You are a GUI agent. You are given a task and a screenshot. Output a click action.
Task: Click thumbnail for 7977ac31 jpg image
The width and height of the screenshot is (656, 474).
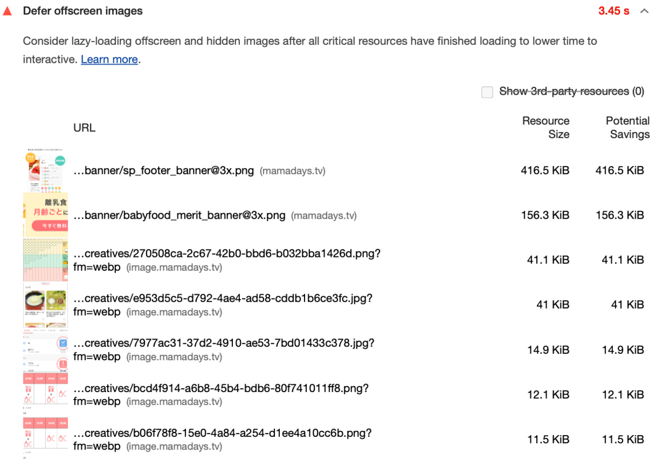(x=45, y=349)
